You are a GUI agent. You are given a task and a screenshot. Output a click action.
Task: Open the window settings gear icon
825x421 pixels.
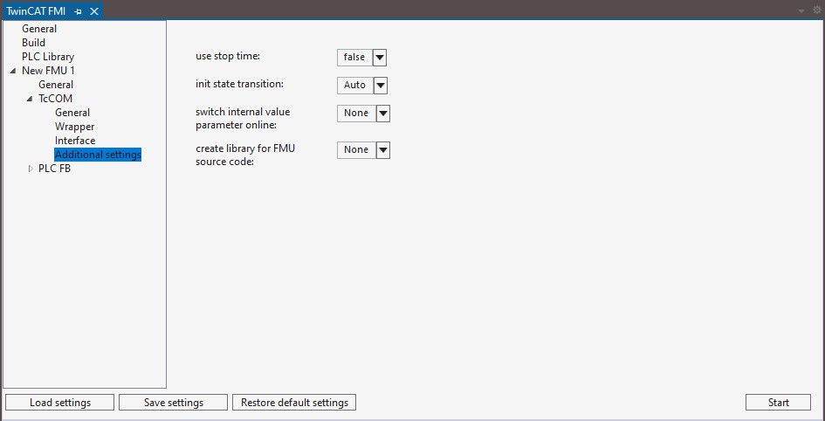point(817,10)
